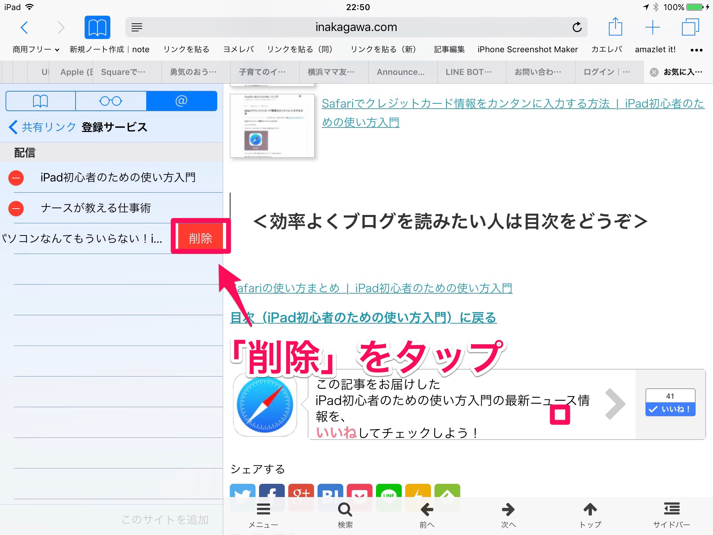Open サイドバー in bottom bar
This screenshot has width=713, height=535.
pyautogui.click(x=672, y=515)
